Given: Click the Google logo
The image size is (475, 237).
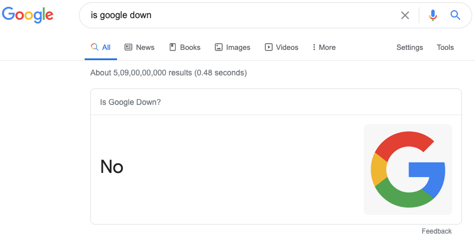Looking at the screenshot, I should (28, 15).
